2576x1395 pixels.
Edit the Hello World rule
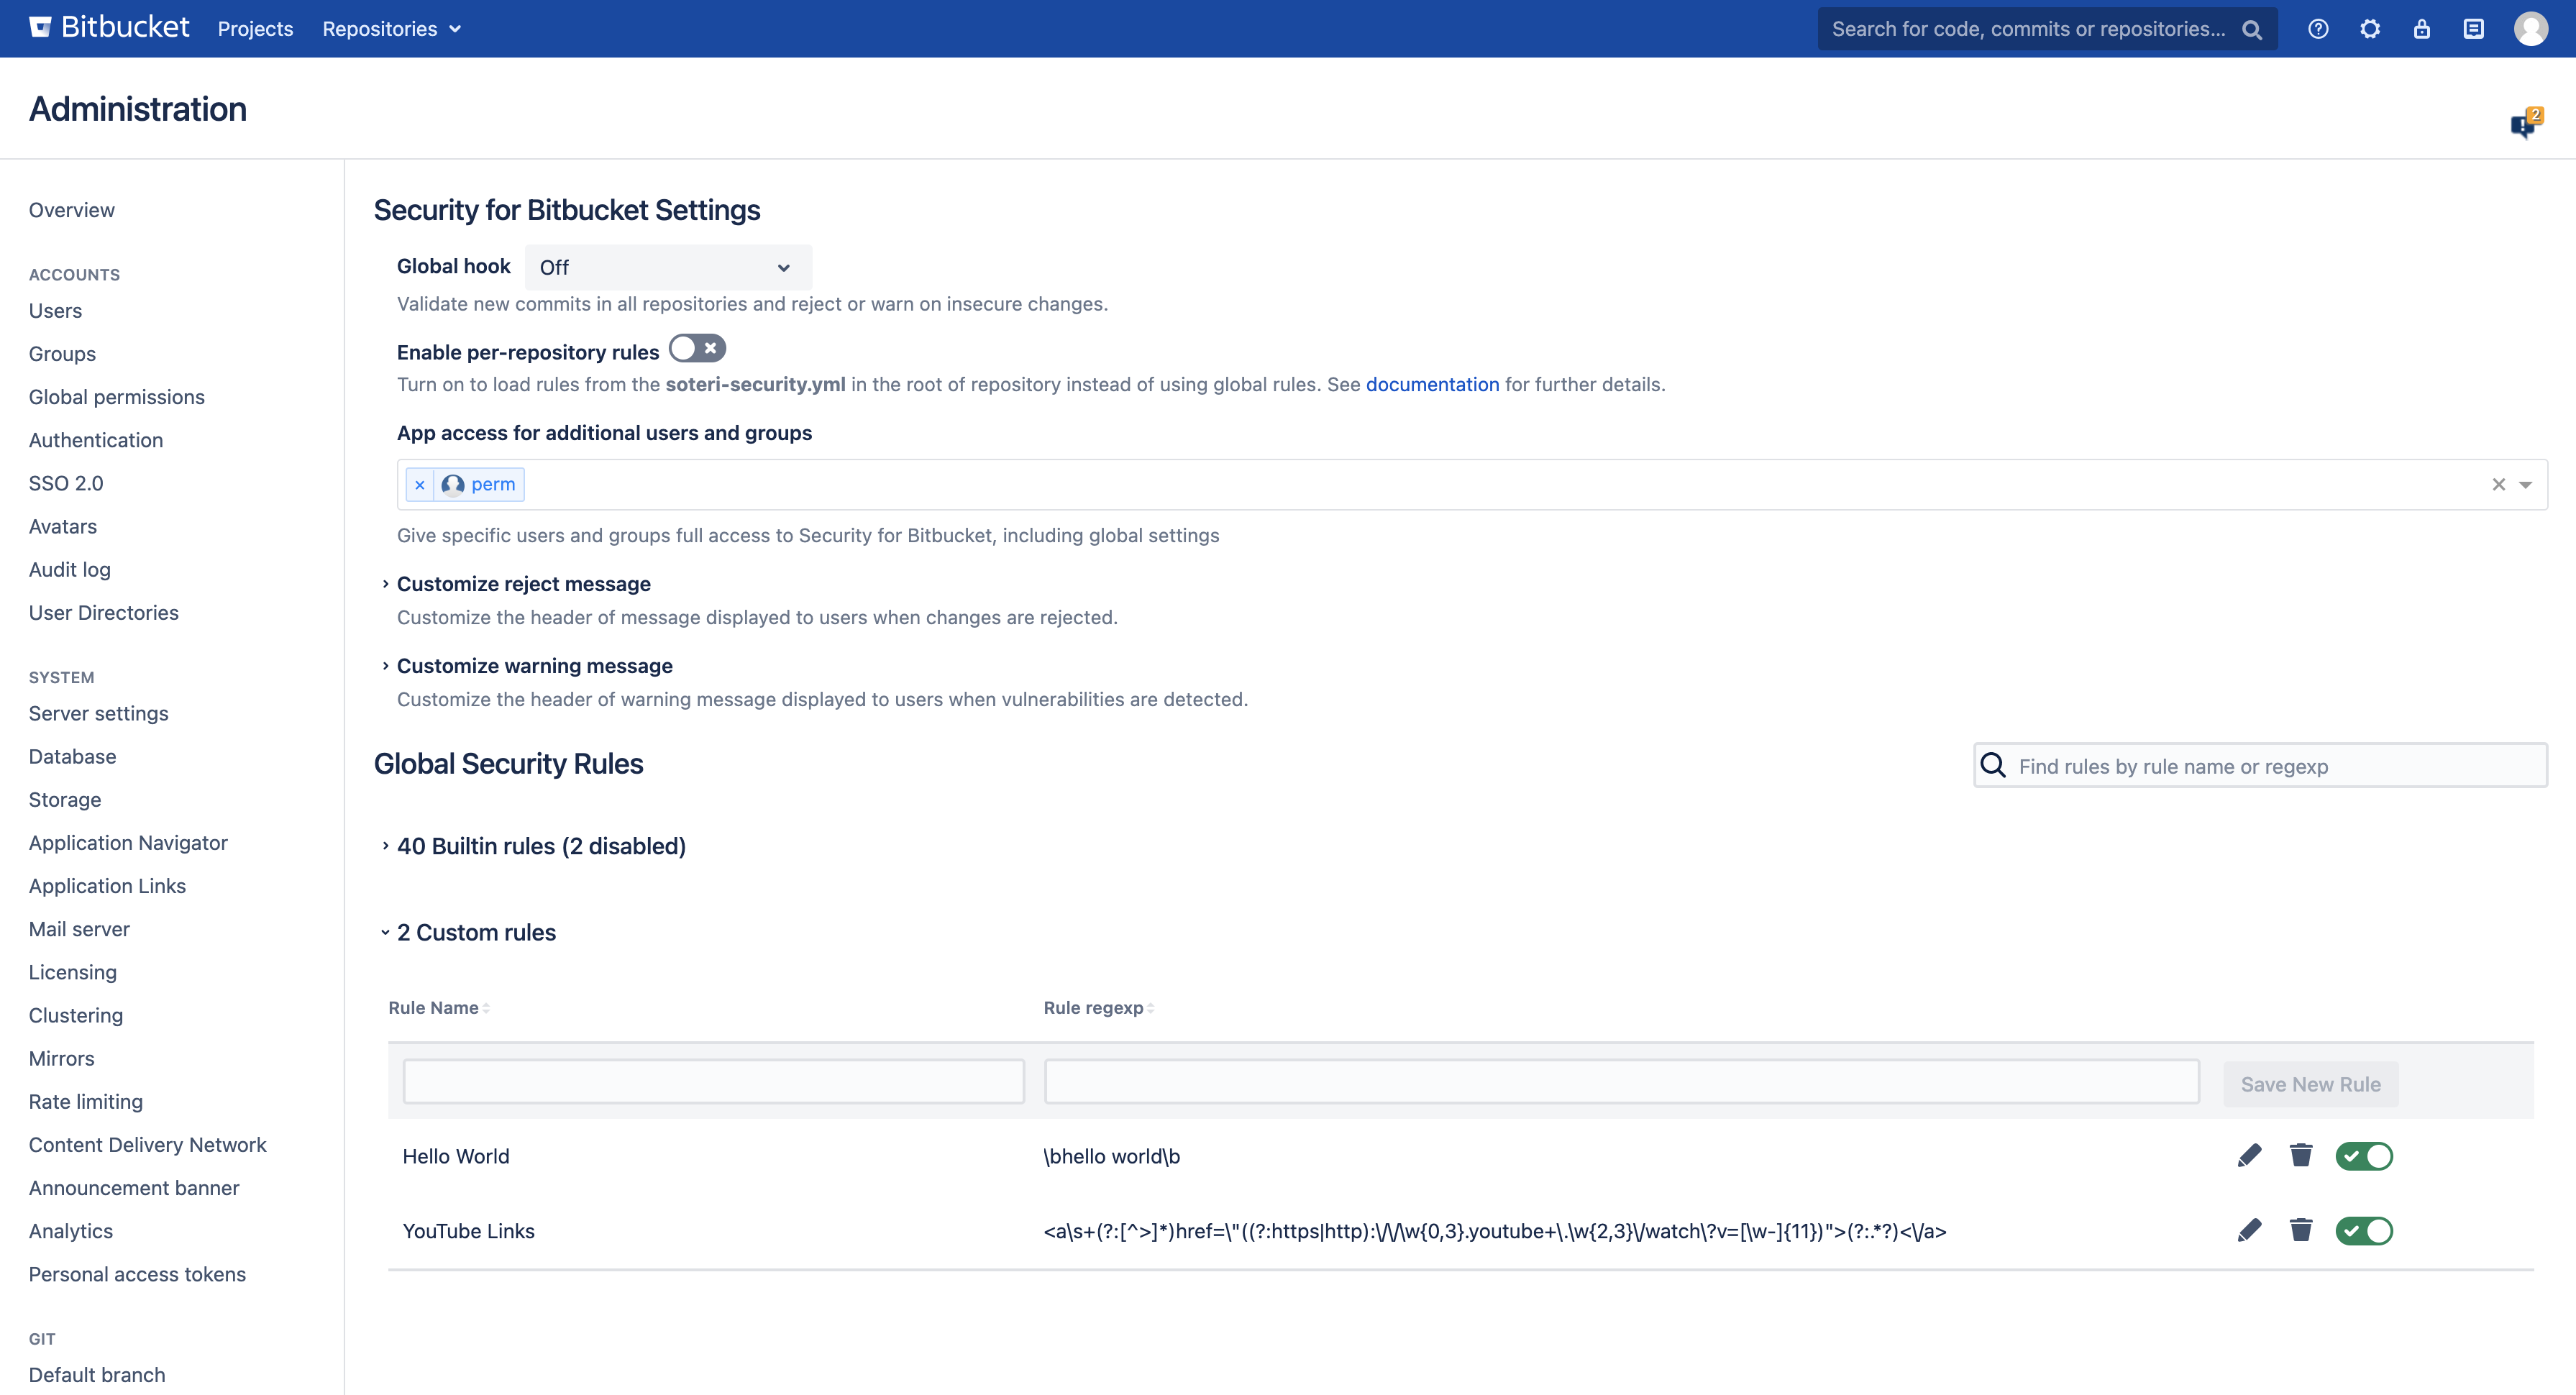tap(2249, 1156)
